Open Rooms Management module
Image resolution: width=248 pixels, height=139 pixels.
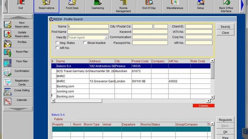pyautogui.click(x=123, y=6)
